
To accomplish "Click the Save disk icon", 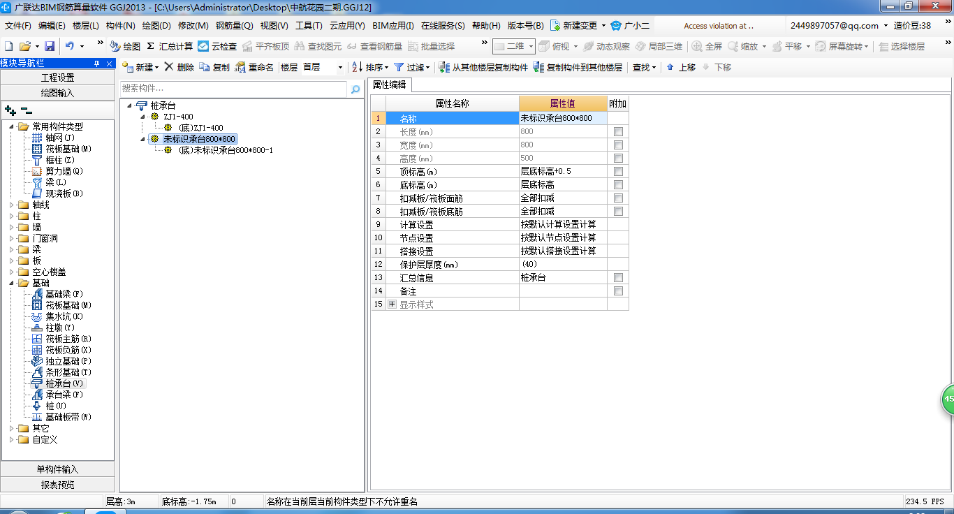I will (50, 46).
